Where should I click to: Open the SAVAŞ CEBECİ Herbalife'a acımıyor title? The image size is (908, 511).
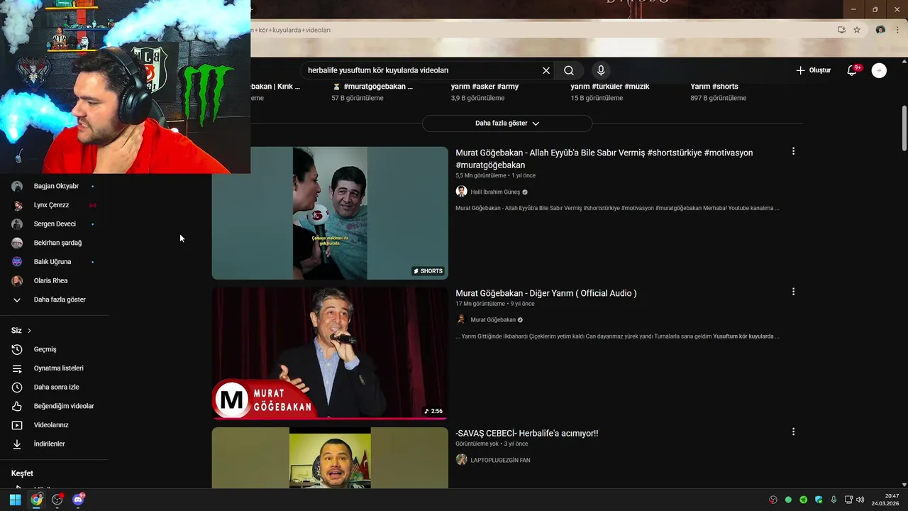pyautogui.click(x=527, y=433)
